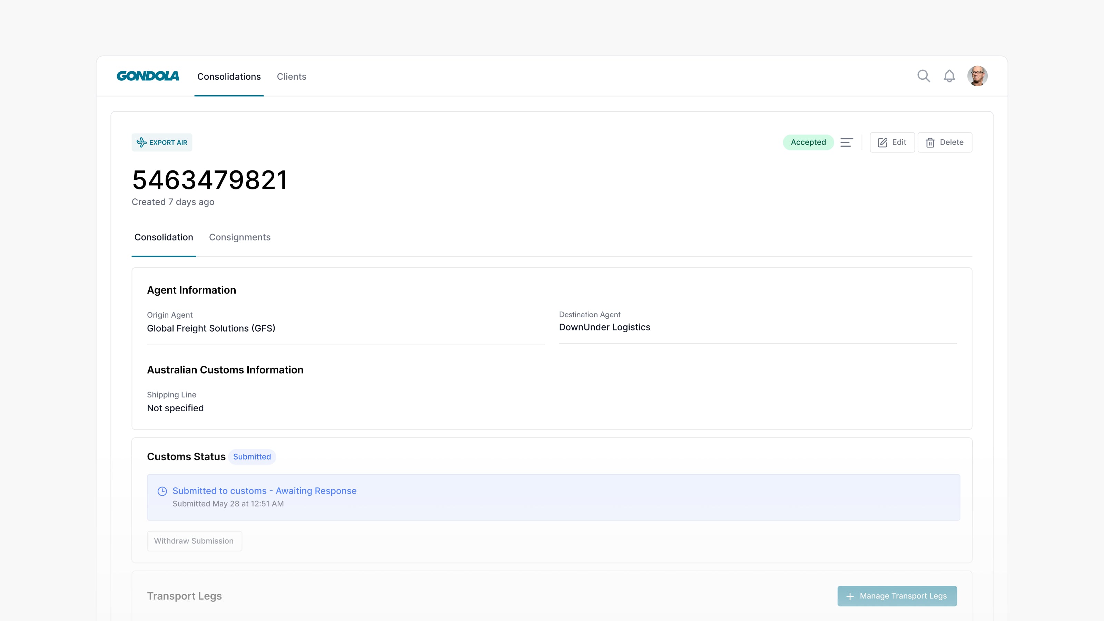
Task: Open the hamburger lines menu icon
Action: pos(846,142)
